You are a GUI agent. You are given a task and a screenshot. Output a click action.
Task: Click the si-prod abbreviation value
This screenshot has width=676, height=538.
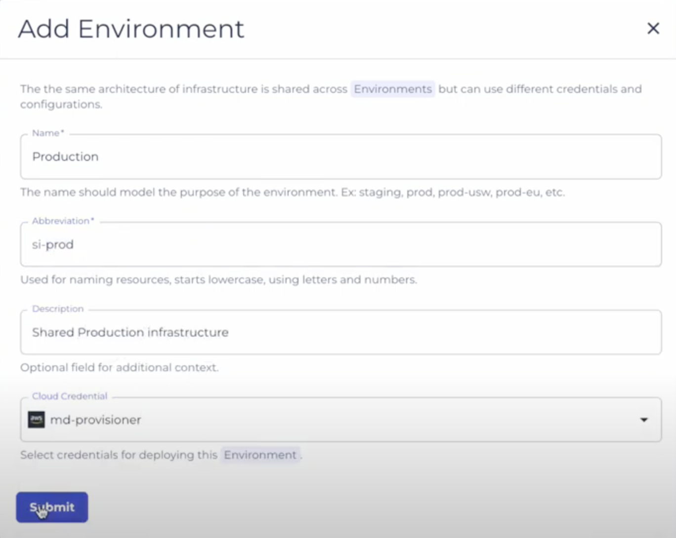click(x=53, y=244)
